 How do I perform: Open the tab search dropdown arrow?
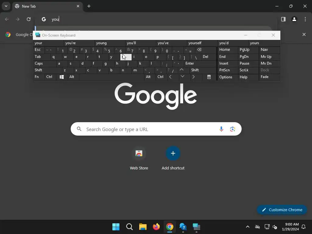(x=6, y=6)
